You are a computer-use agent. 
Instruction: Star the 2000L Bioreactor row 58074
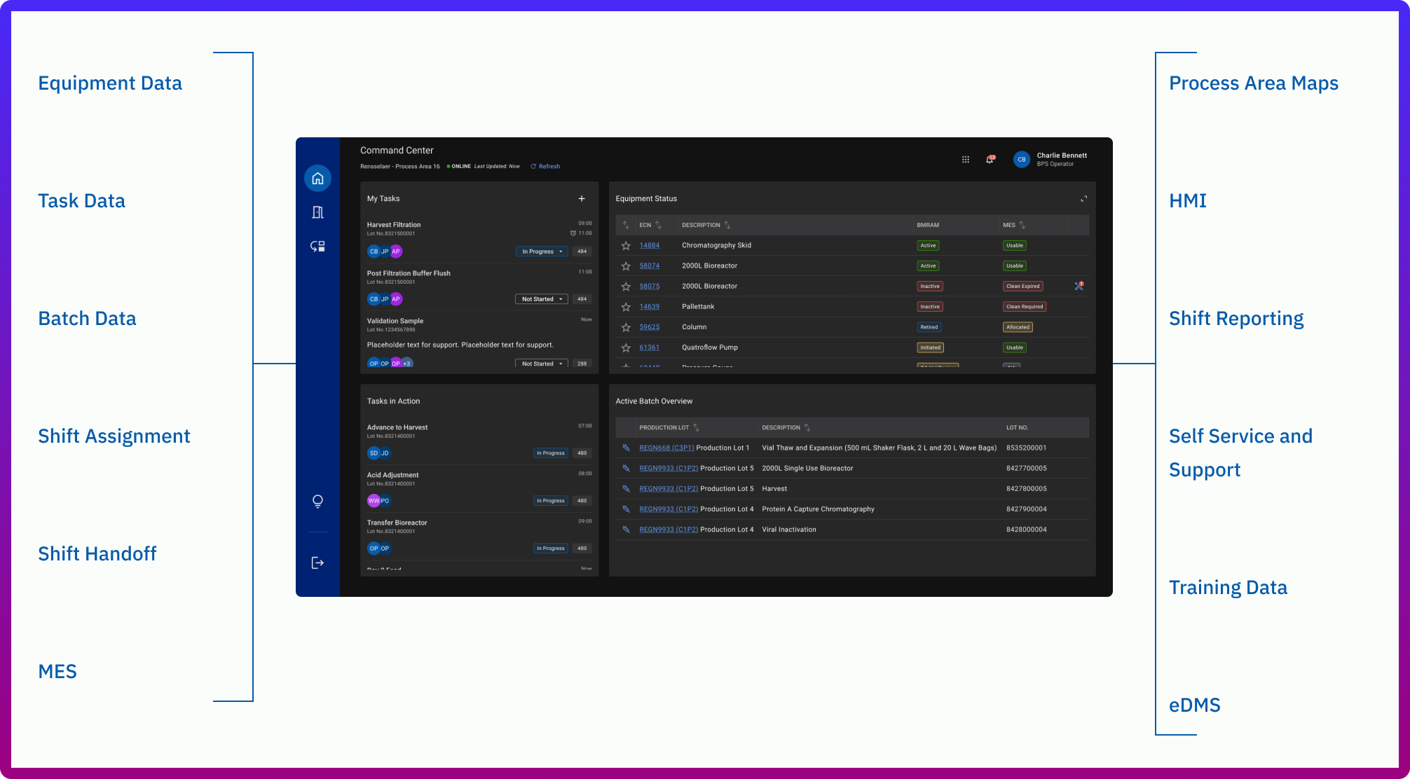tap(626, 266)
